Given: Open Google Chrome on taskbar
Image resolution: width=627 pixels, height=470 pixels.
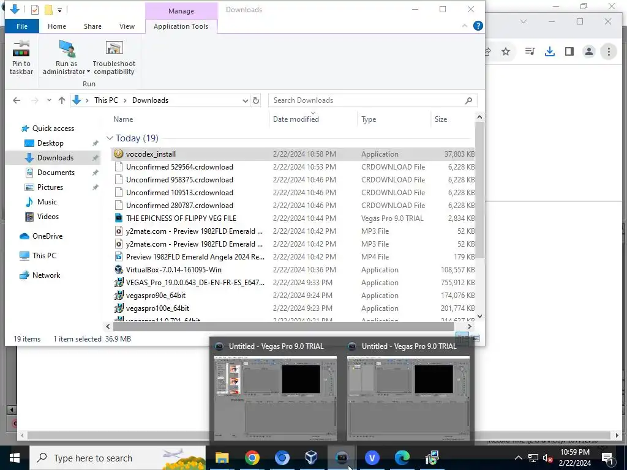Looking at the screenshot, I should point(252,458).
